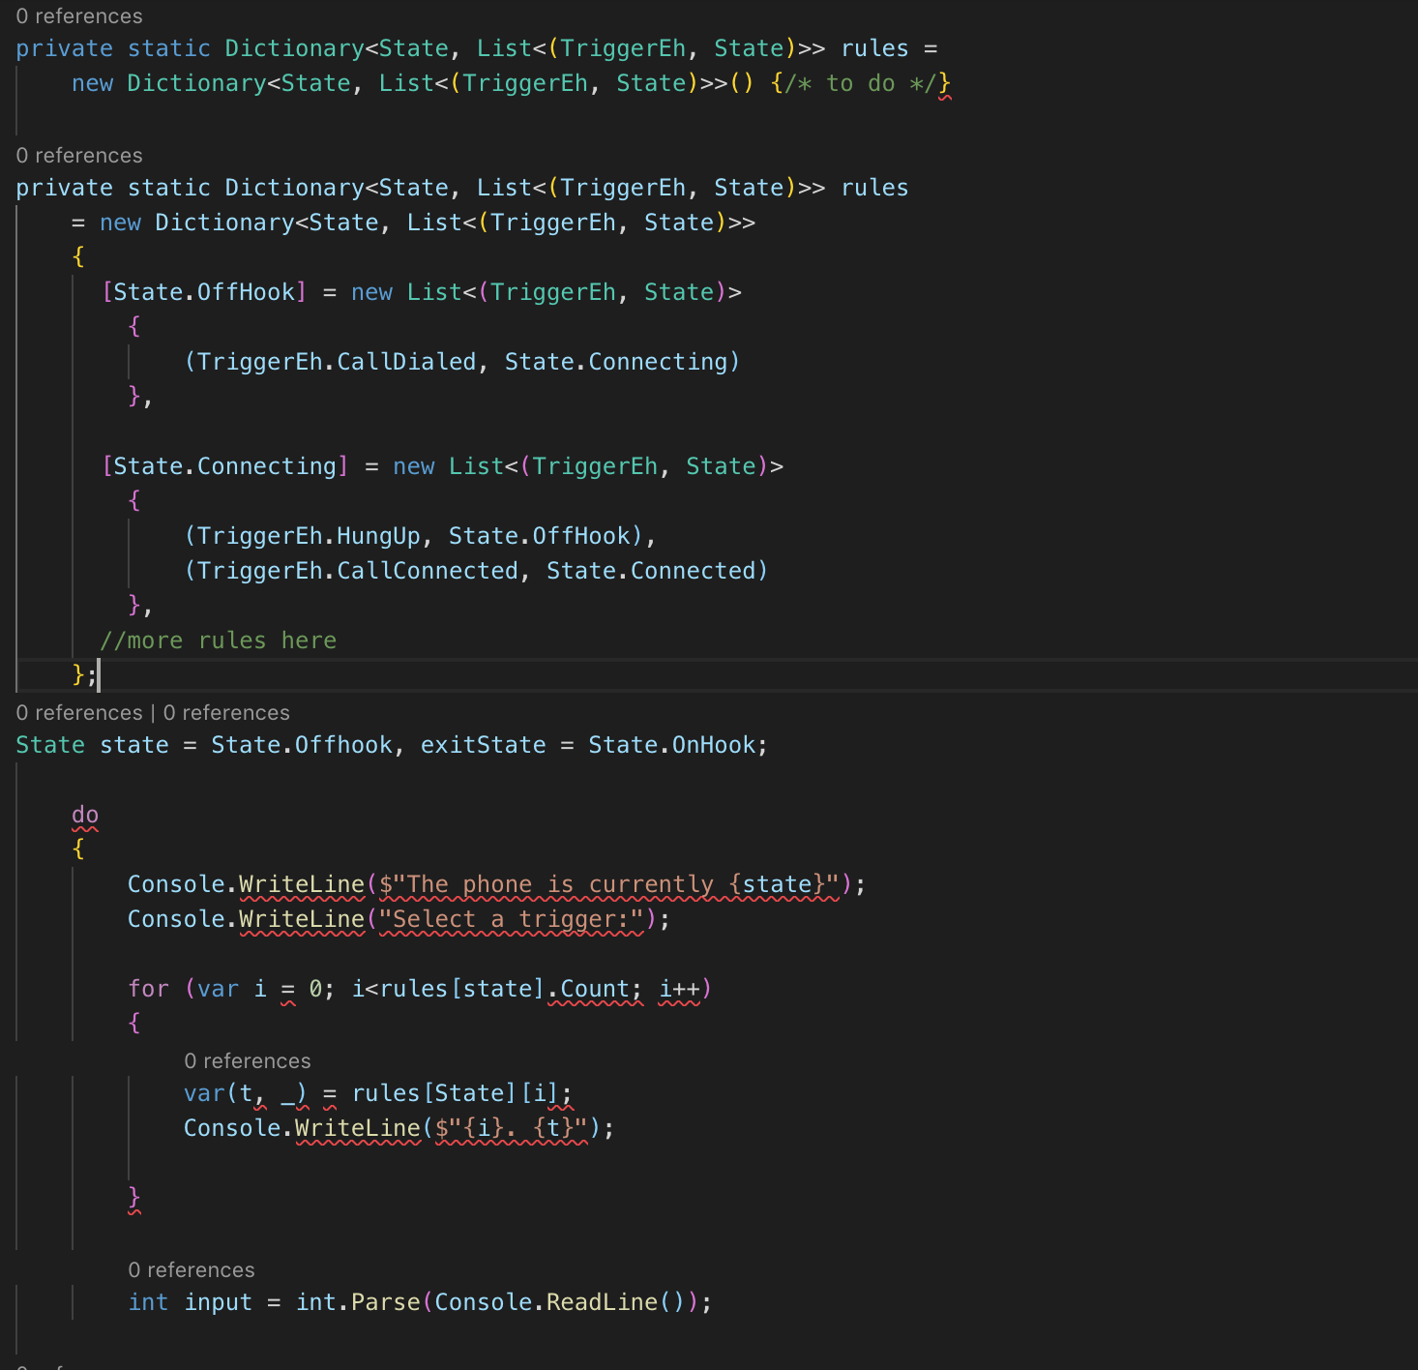The image size is (1418, 1370).
Task: Click the 'Select a trigger:' string
Action: point(512,919)
